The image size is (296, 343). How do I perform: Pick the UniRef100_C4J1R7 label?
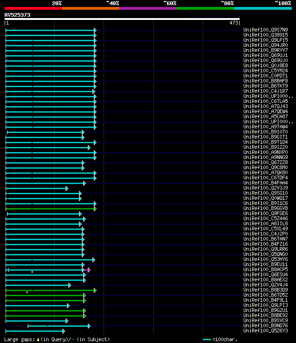click(265, 91)
